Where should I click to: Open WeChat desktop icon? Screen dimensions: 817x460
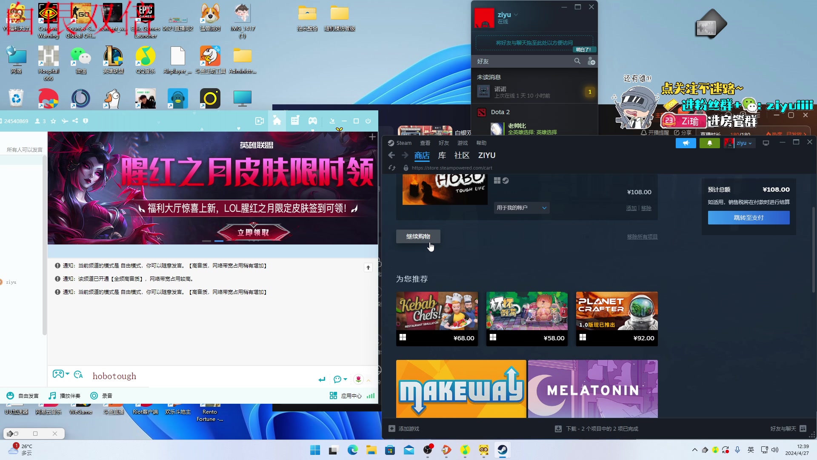pyautogui.click(x=81, y=60)
